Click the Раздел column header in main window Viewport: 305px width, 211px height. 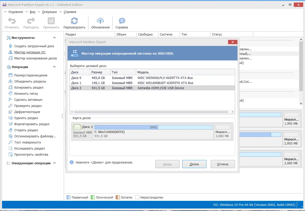point(89,34)
